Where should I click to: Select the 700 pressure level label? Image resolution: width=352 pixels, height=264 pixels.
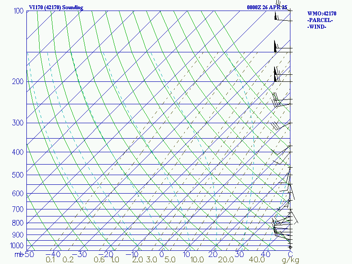[18, 209]
